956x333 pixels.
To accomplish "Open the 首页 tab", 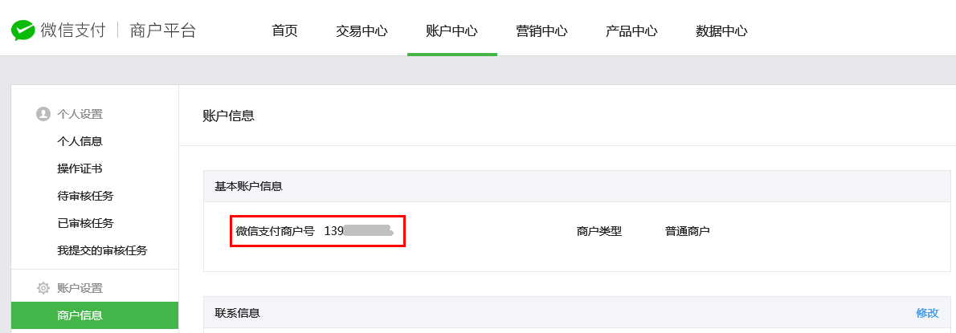I will pos(284,31).
